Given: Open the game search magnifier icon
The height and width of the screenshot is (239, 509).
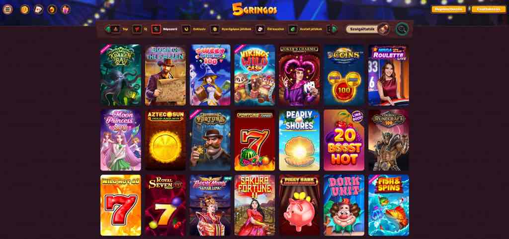Looking at the screenshot, I should pos(402,29).
